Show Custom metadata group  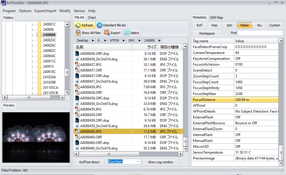[x=275, y=25]
